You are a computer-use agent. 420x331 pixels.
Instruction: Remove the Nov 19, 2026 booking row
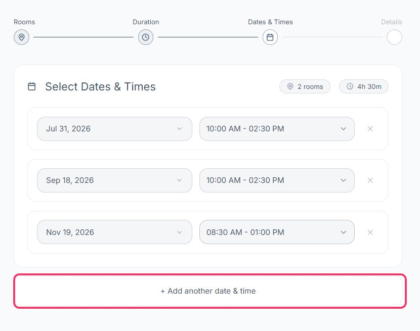tap(370, 232)
